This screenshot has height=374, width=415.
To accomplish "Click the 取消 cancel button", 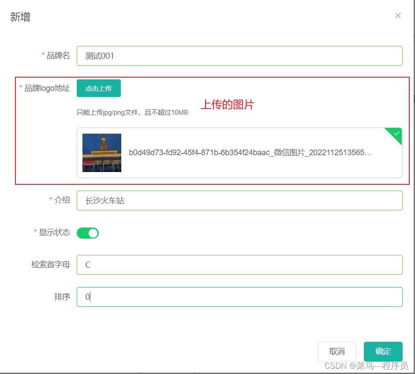I will [x=336, y=352].
